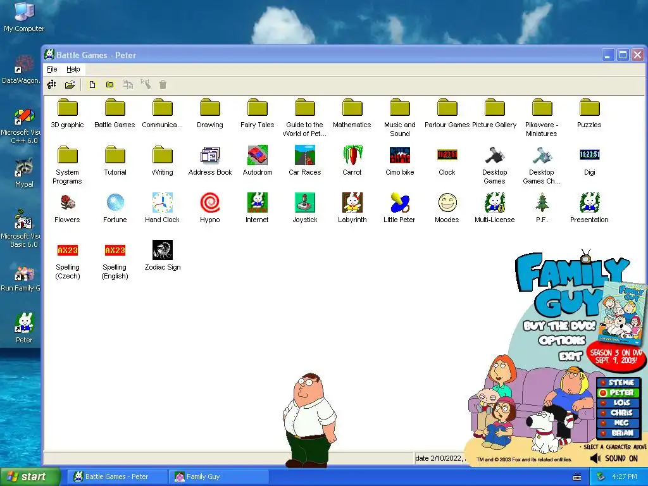Image resolution: width=648 pixels, height=486 pixels.
Task: Open the File menu
Action: click(x=52, y=69)
